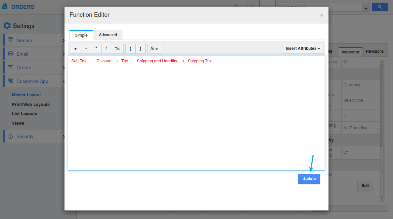The width and height of the screenshot is (393, 219).
Task: Insert the plus operator
Action: (75, 48)
